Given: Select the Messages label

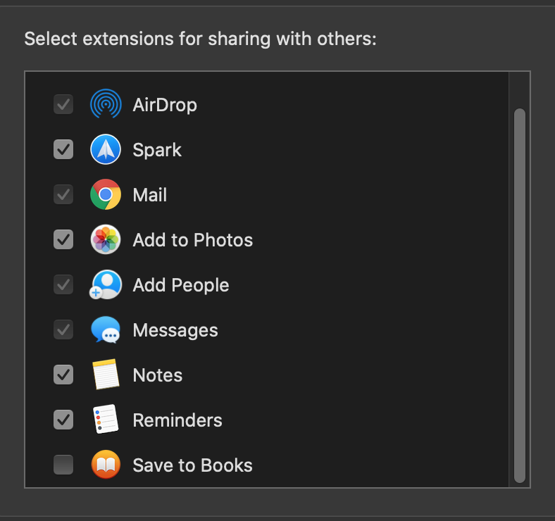Looking at the screenshot, I should pyautogui.click(x=175, y=331).
